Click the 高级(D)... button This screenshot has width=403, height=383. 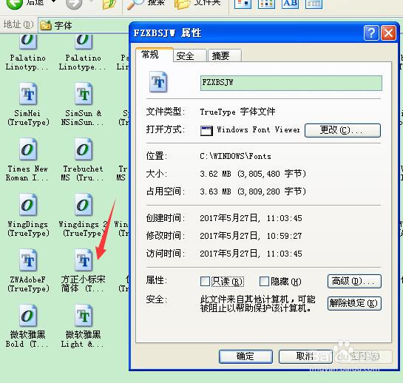354,281
